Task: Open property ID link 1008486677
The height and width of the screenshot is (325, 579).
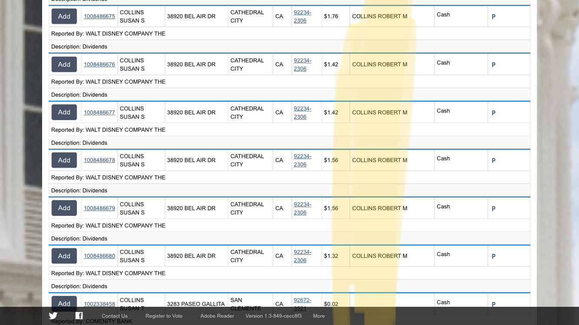Action: (x=99, y=113)
